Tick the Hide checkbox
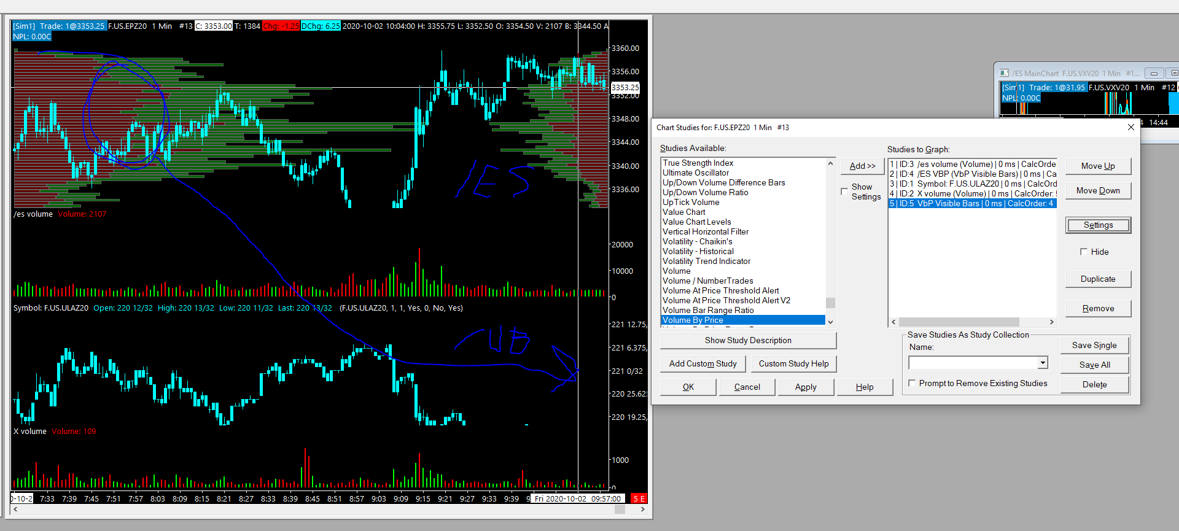Image resolution: width=1179 pixels, height=531 pixels. 1084,252
